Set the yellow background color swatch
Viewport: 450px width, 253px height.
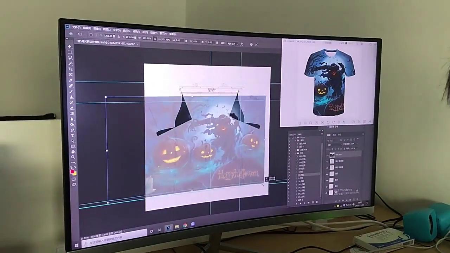[75, 174]
